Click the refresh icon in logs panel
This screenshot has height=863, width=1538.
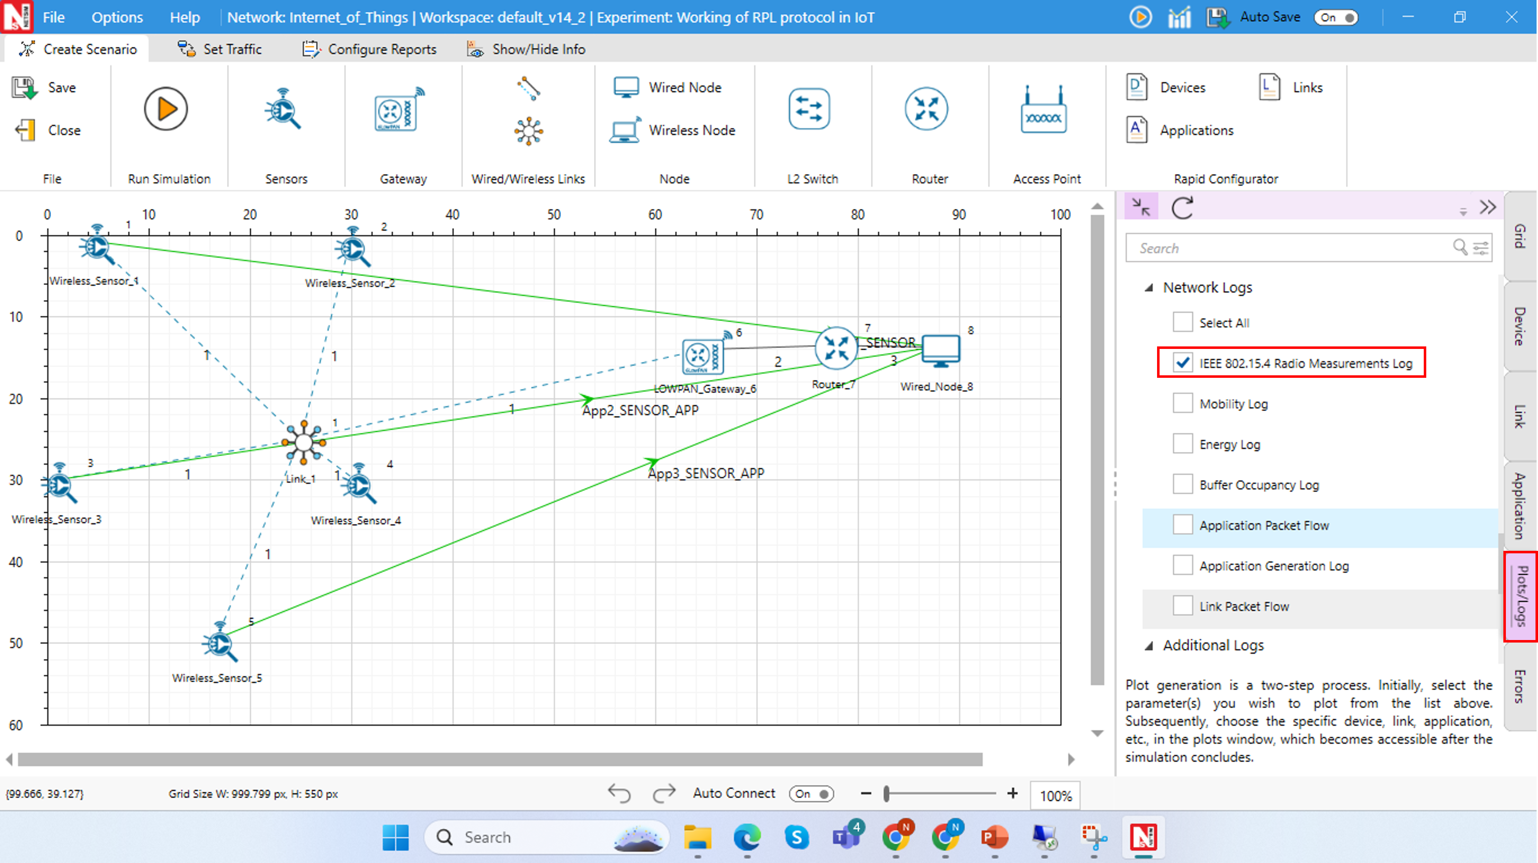click(x=1182, y=208)
